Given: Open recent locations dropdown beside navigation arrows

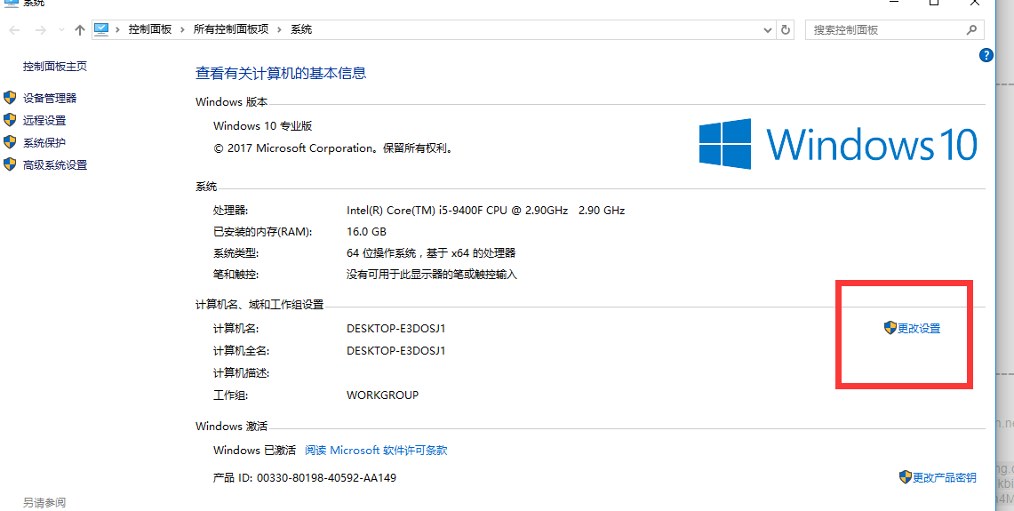Looking at the screenshot, I should (61, 29).
